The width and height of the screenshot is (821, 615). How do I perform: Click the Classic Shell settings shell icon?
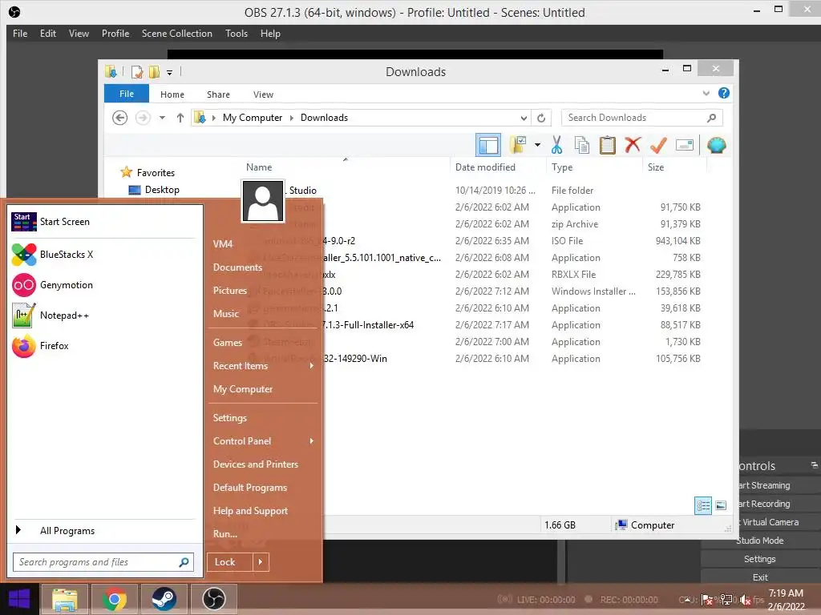click(x=716, y=145)
